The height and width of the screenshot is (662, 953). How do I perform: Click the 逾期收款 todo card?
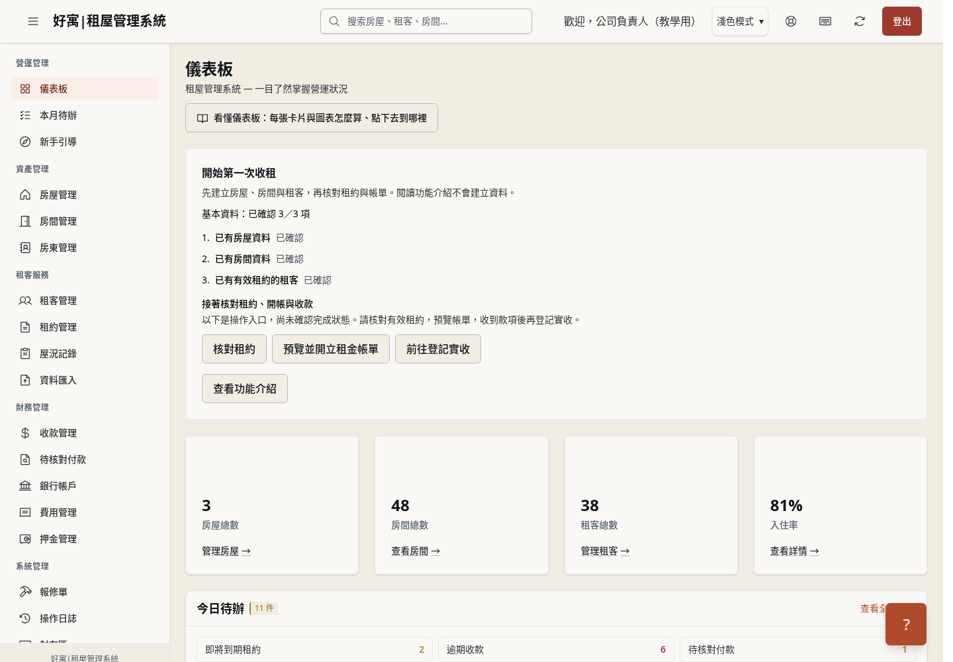(x=556, y=649)
